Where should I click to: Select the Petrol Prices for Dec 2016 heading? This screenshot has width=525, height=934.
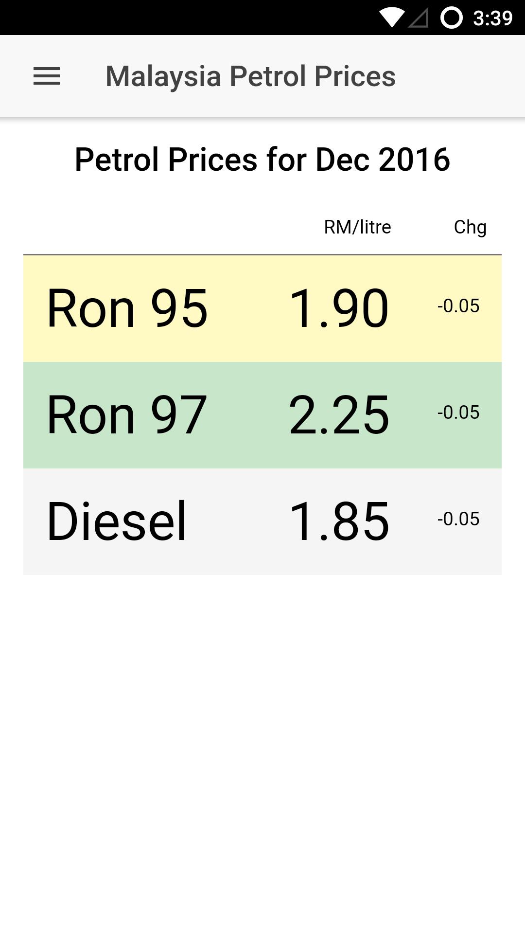[262, 160]
